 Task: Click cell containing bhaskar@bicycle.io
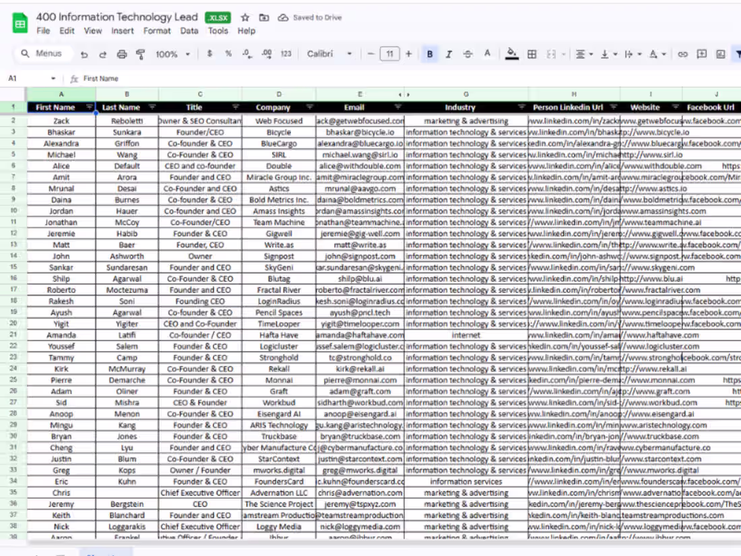(x=360, y=132)
